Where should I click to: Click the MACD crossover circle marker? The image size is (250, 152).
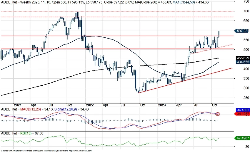218,114
